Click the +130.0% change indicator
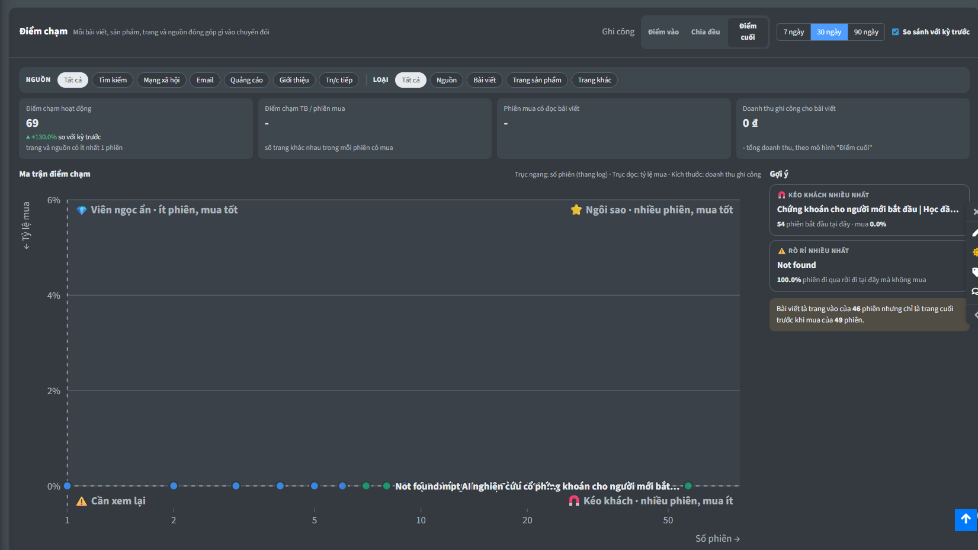This screenshot has height=550, width=978. point(41,137)
